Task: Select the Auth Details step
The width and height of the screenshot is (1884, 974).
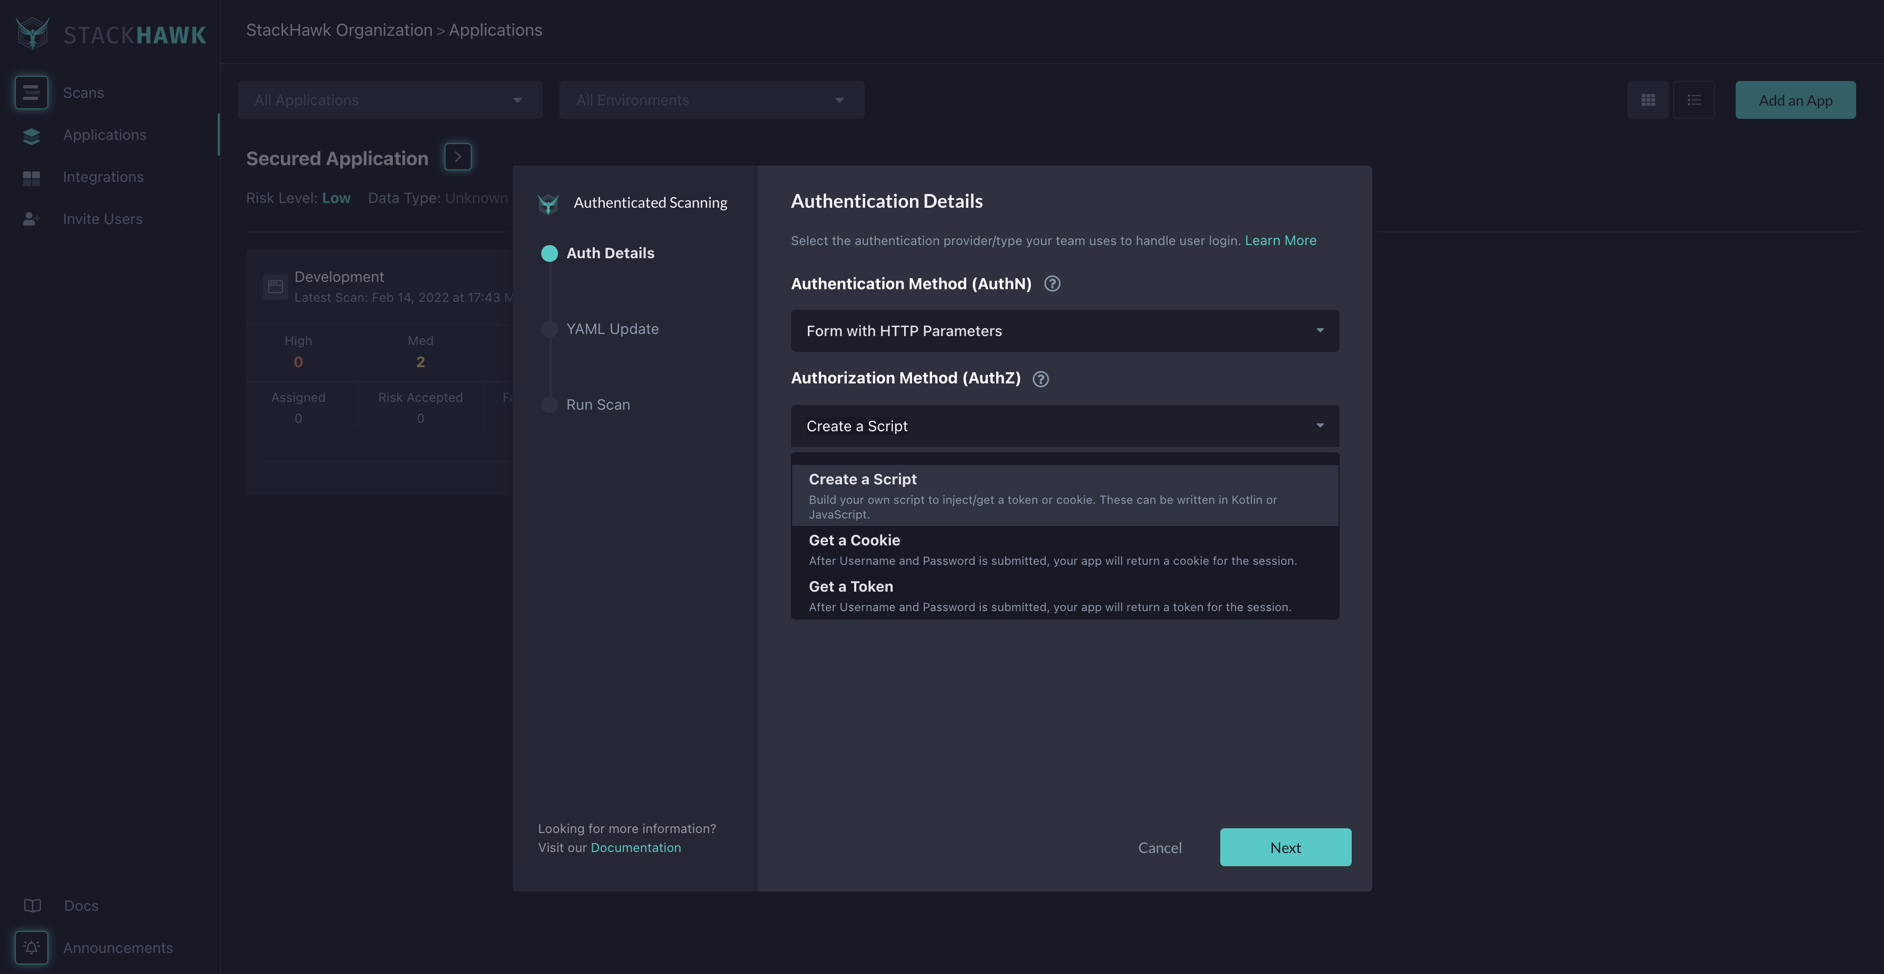Action: point(610,253)
